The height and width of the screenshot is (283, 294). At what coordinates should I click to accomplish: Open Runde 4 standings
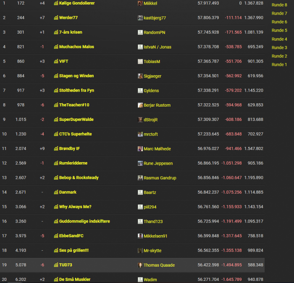coord(279,39)
